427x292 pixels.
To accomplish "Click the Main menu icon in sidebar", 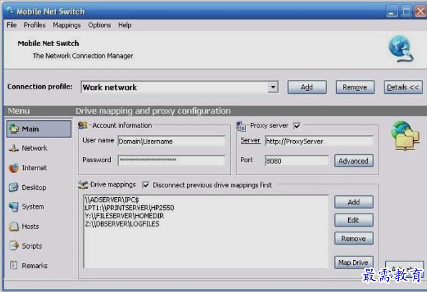I will [14, 129].
